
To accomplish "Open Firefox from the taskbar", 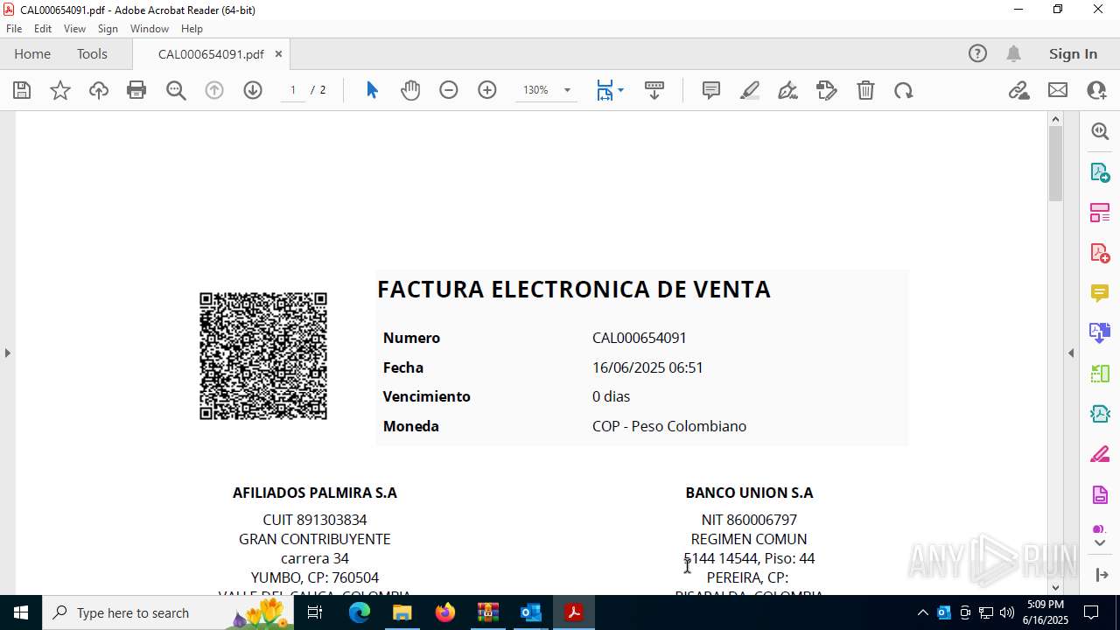I will coord(445,612).
